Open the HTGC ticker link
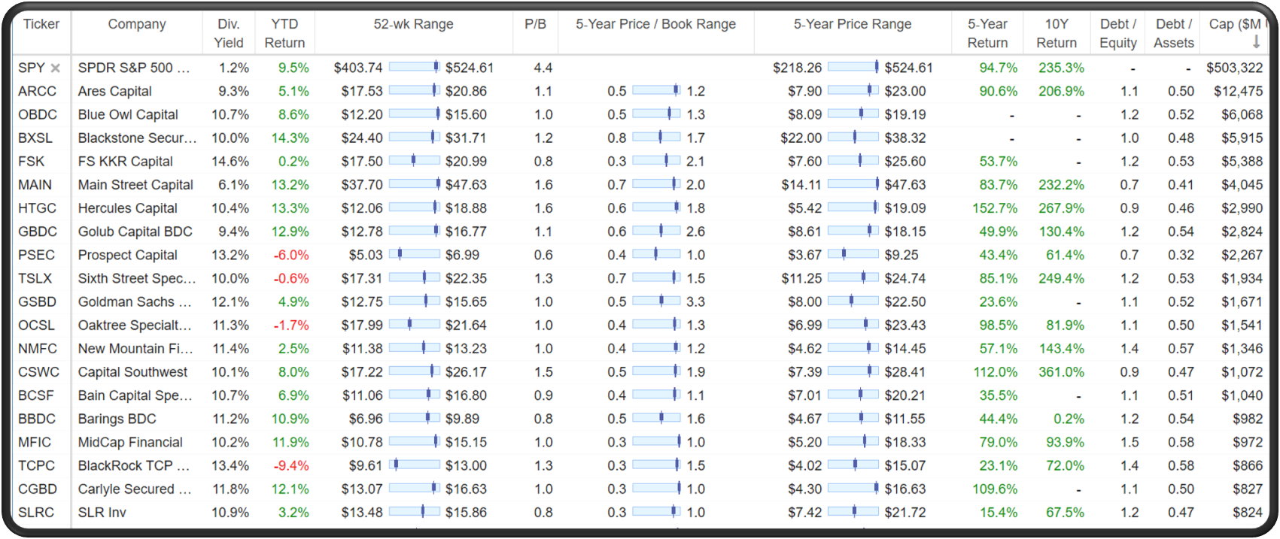The height and width of the screenshot is (539, 1280). pos(38,207)
